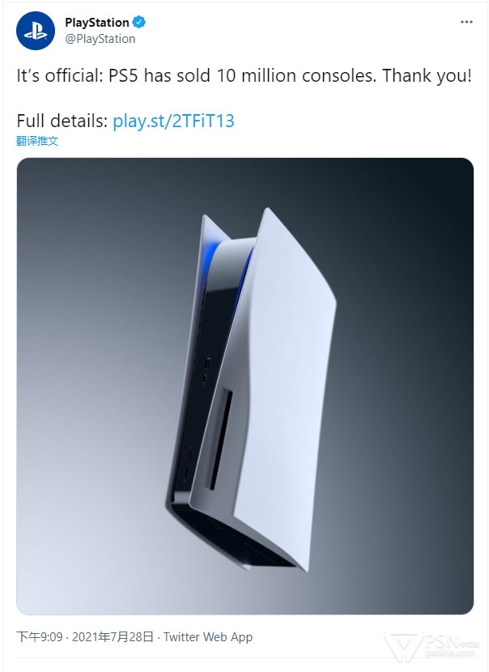Open the three-dot more options menu
This screenshot has height=672, width=489.
pyautogui.click(x=466, y=22)
